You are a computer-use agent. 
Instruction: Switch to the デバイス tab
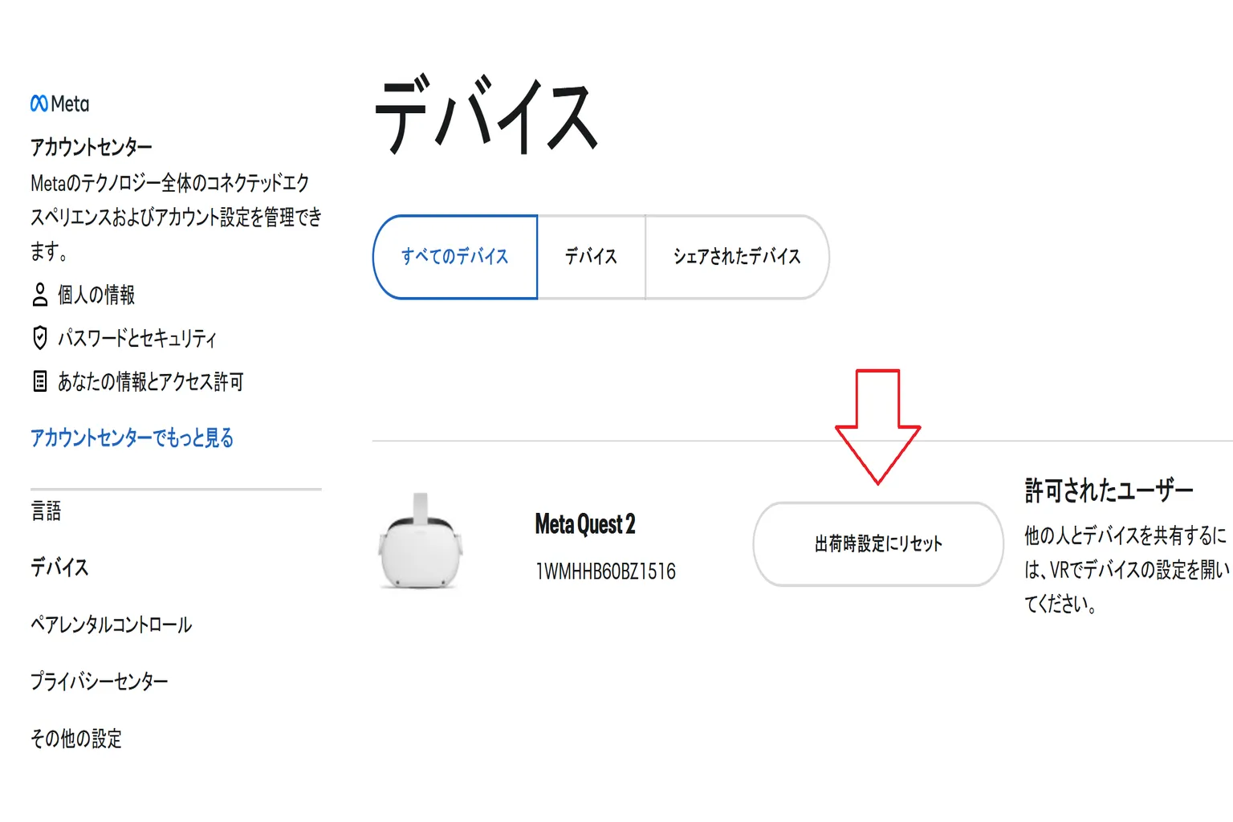tap(592, 257)
